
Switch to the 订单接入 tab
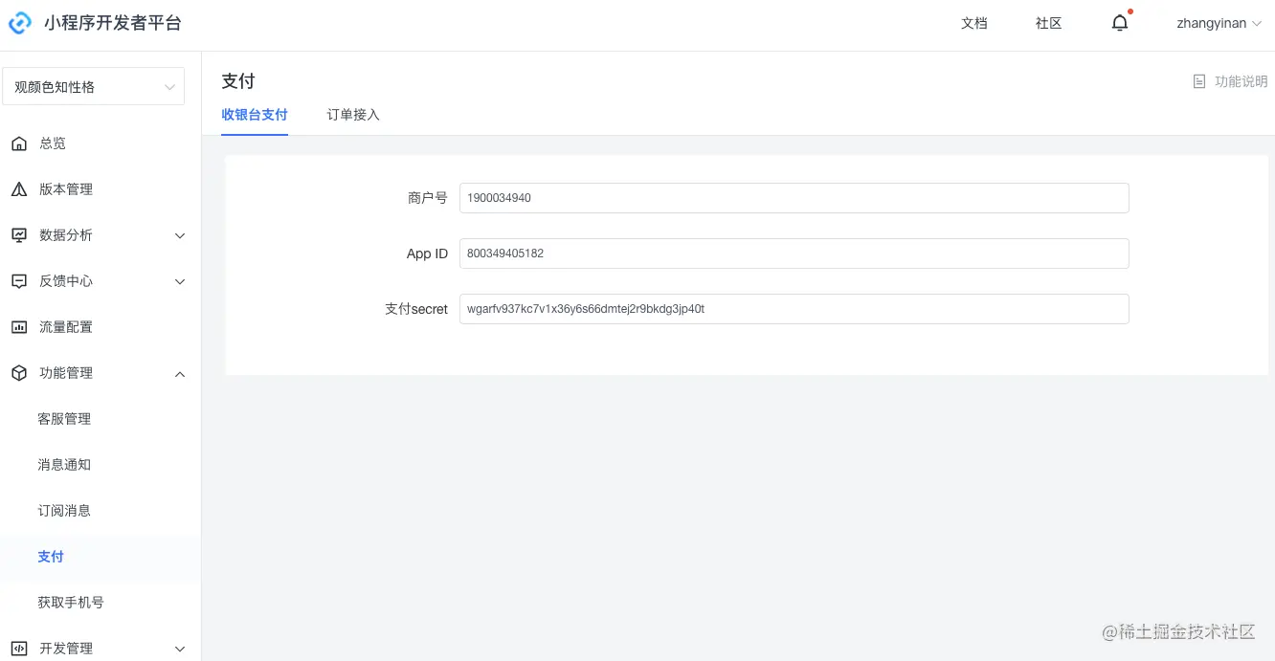pyautogui.click(x=353, y=115)
